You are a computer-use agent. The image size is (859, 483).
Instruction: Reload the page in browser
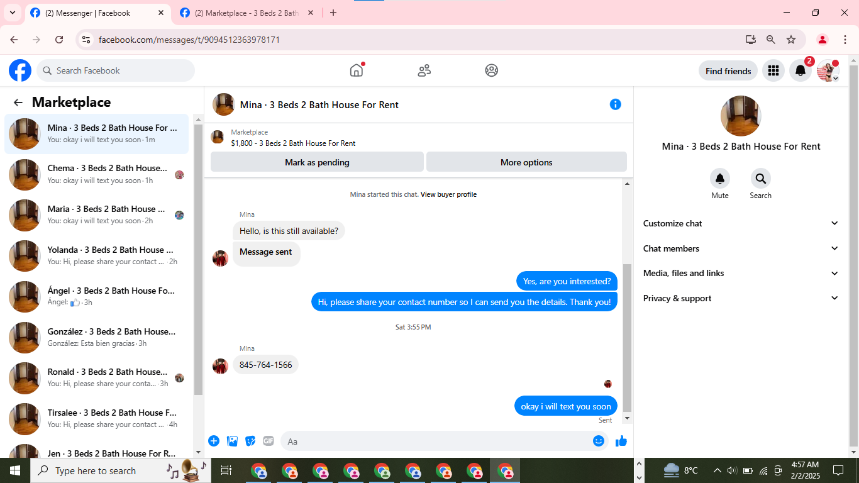click(59, 40)
